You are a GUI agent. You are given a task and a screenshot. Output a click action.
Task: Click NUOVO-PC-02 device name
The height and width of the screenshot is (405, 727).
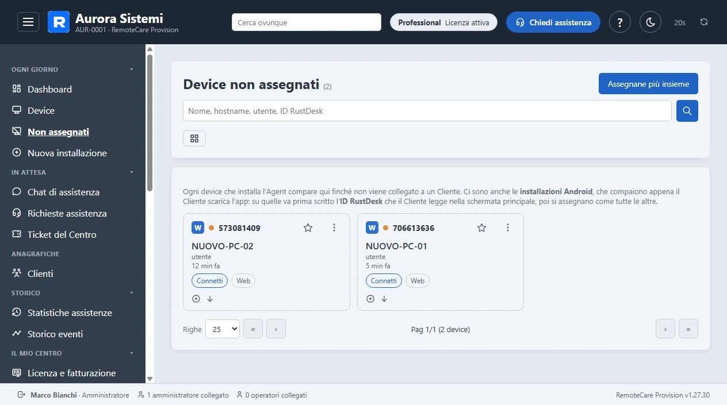(223, 246)
